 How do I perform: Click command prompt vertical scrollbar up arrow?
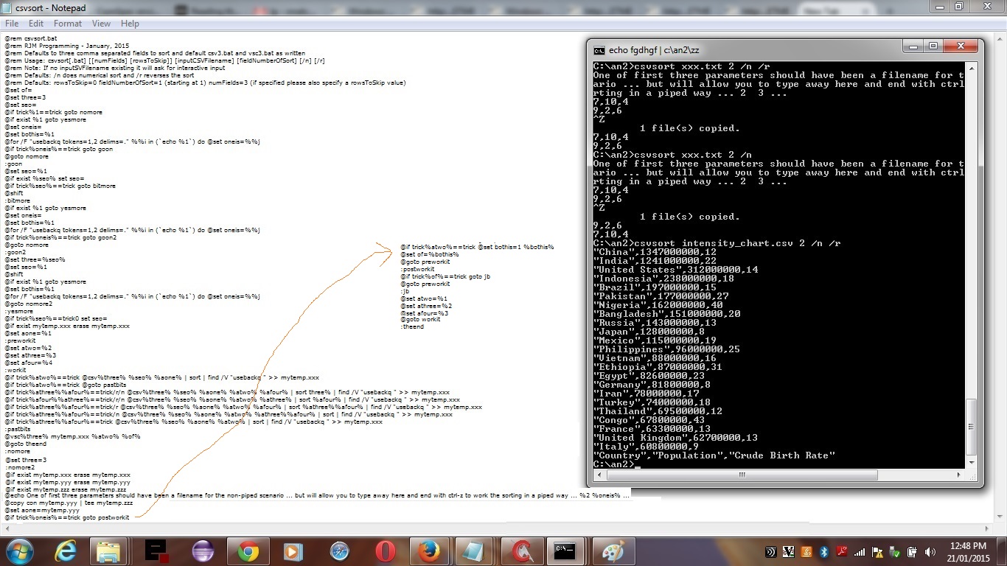pyautogui.click(x=972, y=69)
